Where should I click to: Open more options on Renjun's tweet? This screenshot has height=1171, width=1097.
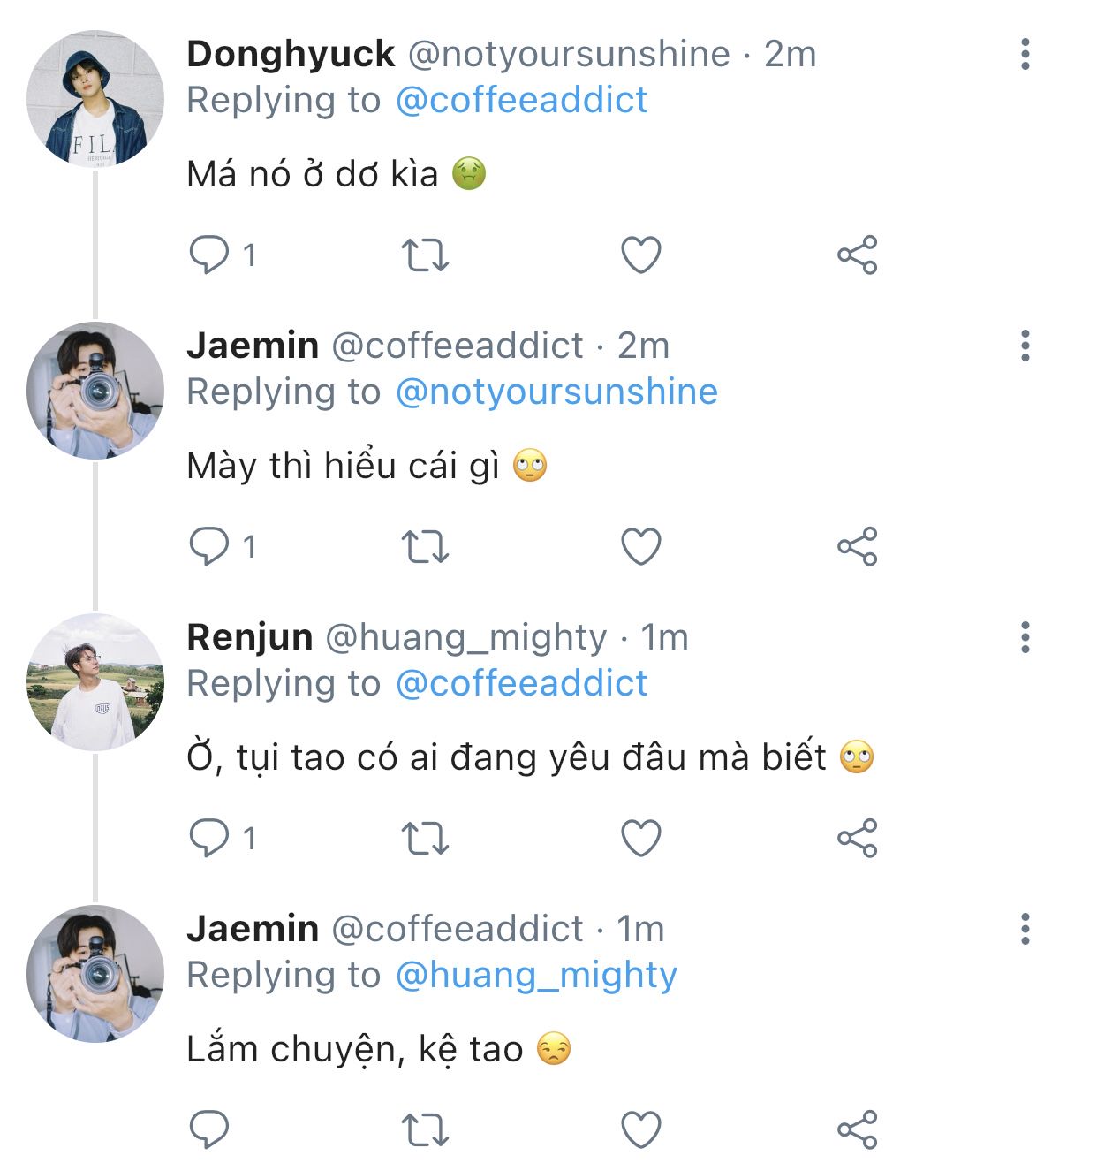(1025, 637)
